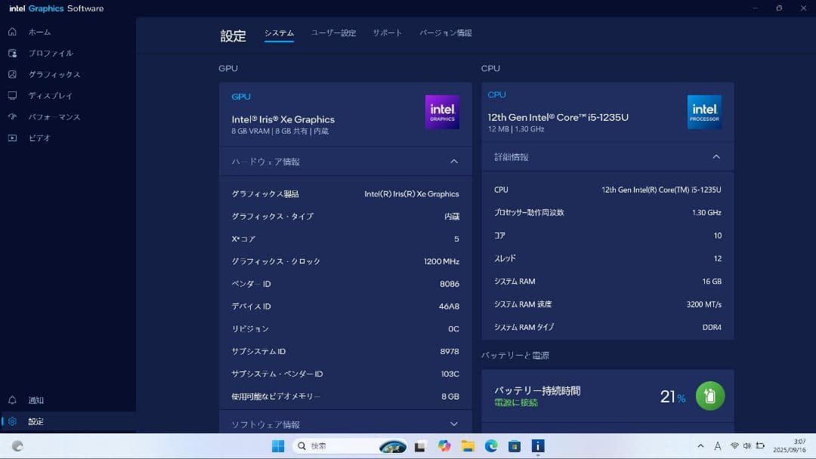The width and height of the screenshot is (816, 459).
Task: Show hidden icons in the system tray
Action: (x=700, y=446)
